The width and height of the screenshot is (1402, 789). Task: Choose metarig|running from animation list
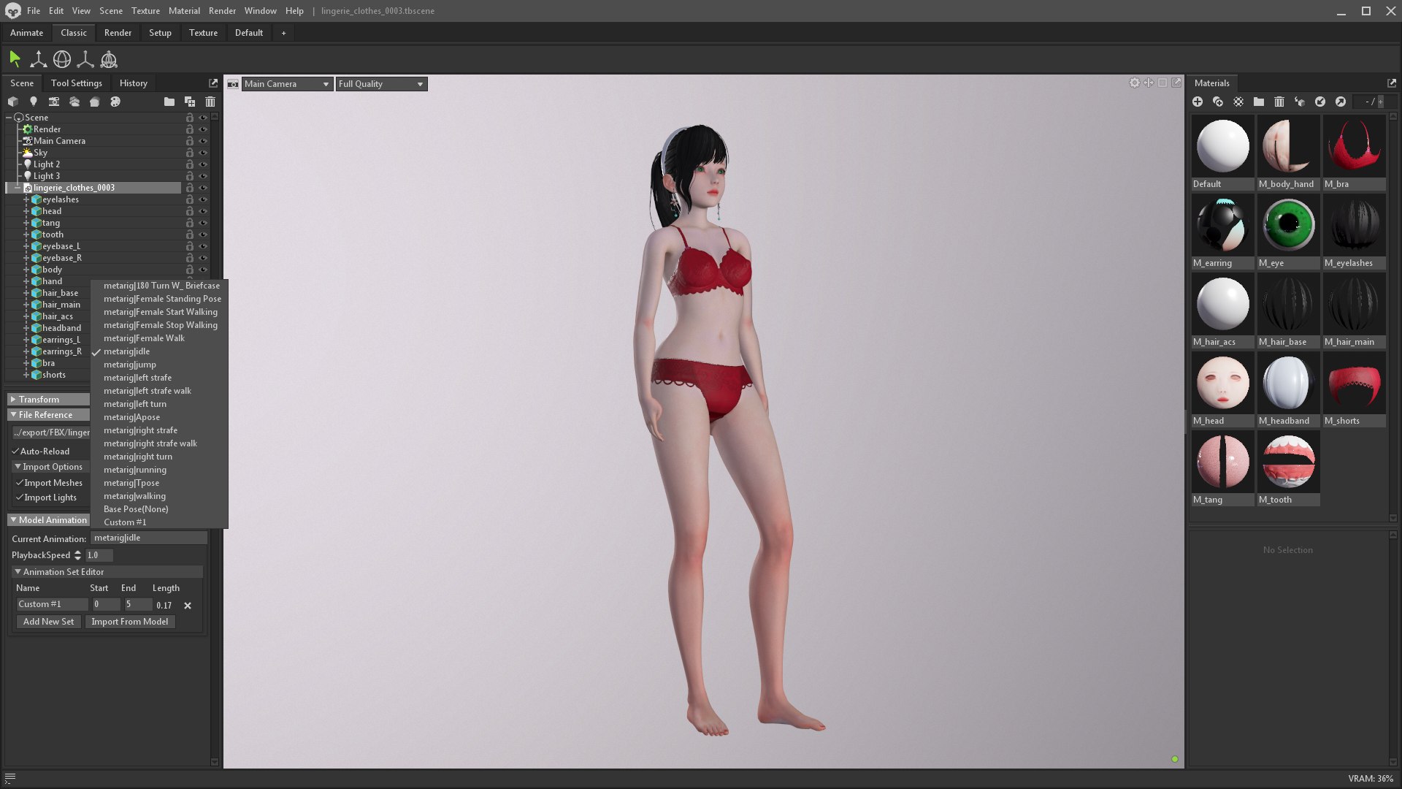135,470
